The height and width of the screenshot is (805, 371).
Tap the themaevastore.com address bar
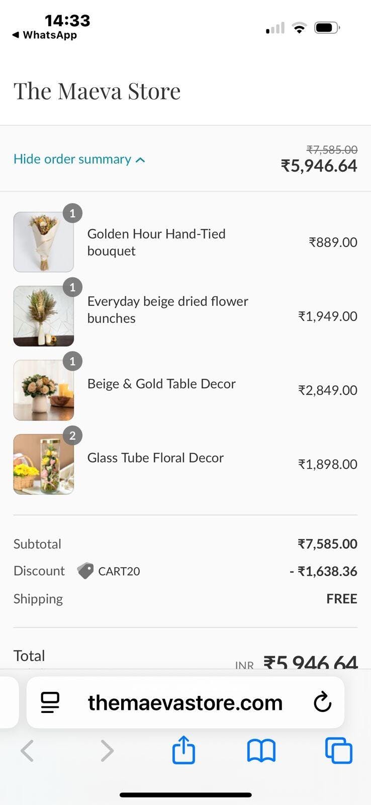(x=185, y=702)
